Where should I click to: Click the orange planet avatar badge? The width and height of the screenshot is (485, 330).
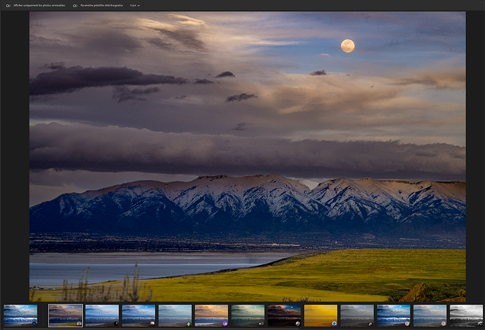tap(152, 324)
